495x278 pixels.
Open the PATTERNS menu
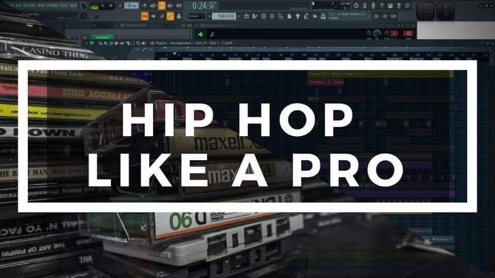[29, 5]
